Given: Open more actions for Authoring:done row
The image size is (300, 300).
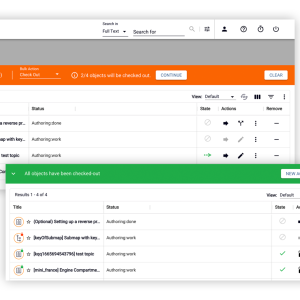Looking at the screenshot, I should (255, 123).
